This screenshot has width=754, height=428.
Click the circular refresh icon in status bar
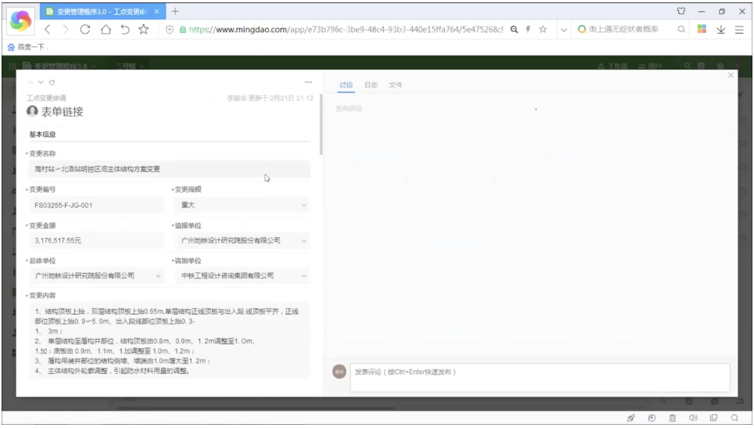[652, 418]
